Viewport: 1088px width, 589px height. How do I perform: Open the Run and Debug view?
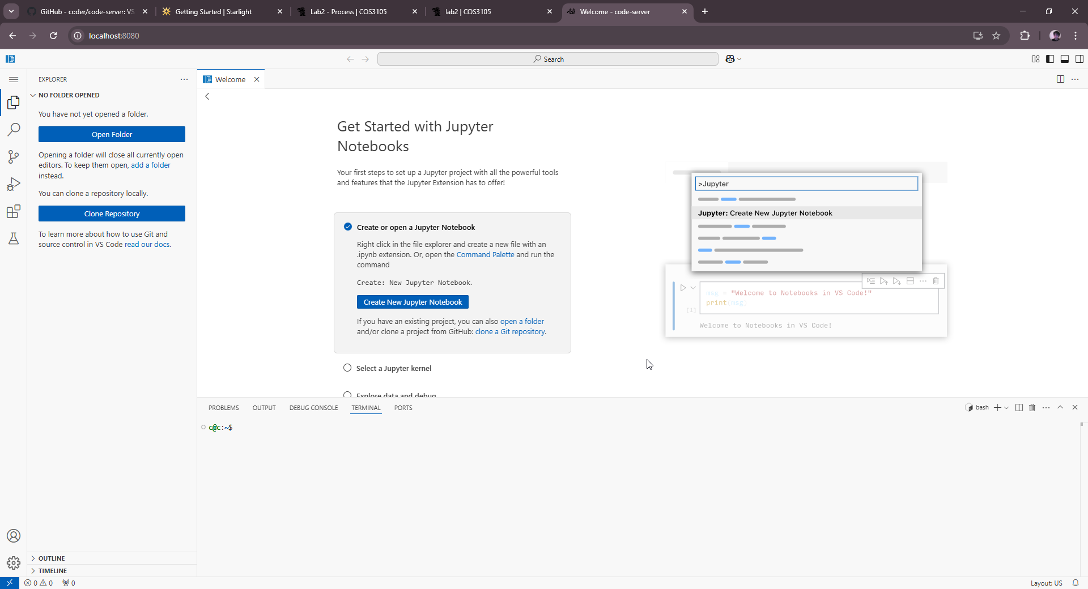14,184
